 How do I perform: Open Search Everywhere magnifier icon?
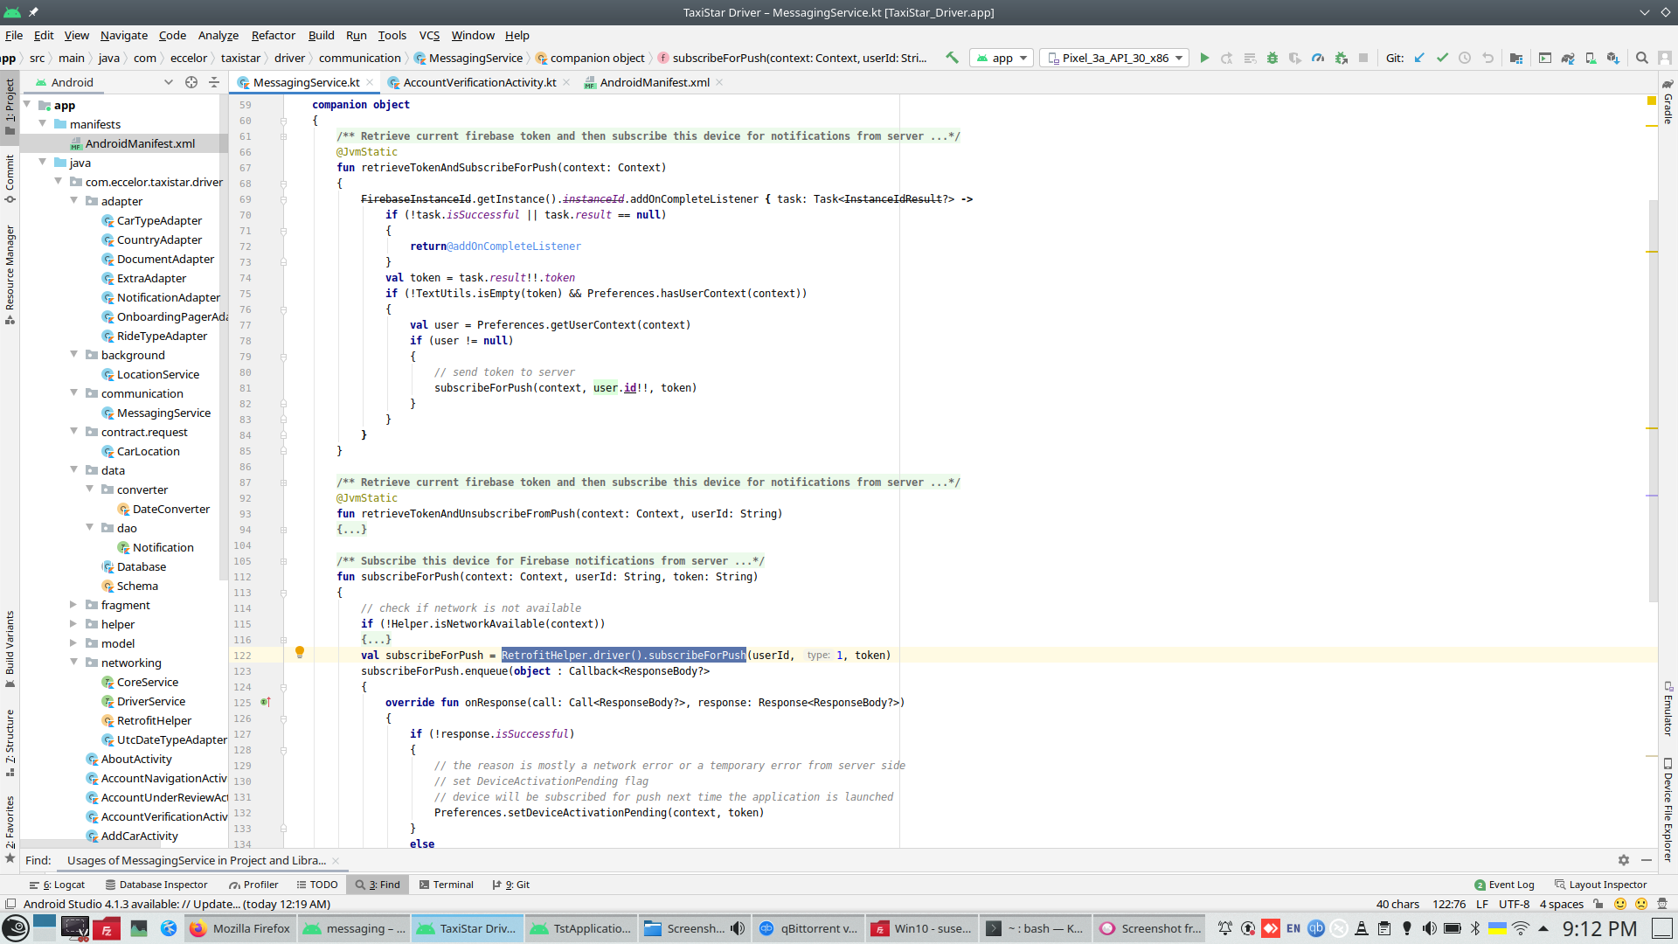tap(1642, 58)
